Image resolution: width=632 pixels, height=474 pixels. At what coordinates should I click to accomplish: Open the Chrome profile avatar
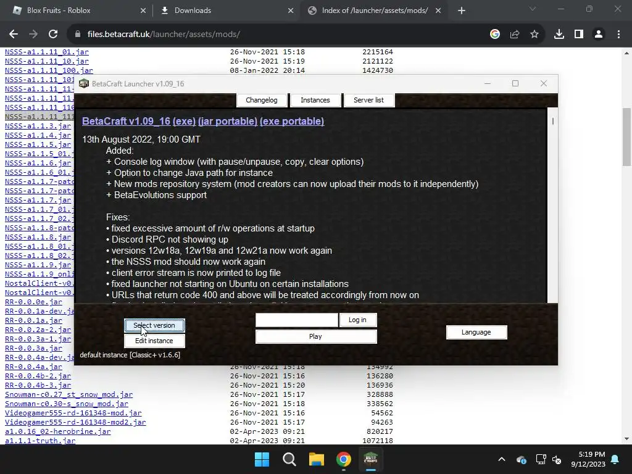tap(599, 35)
